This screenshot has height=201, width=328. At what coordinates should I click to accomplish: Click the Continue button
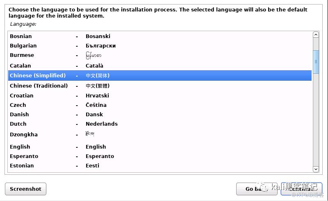coord(301,189)
